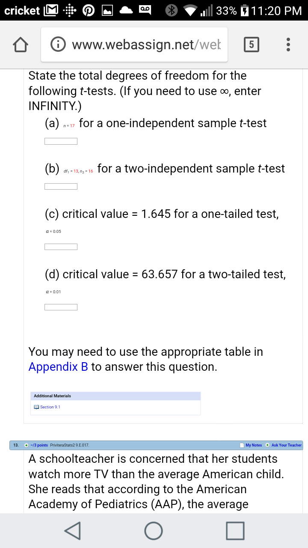Click Ask Your Teacher for question 13
This screenshot has width=308, height=548.
coord(286,445)
